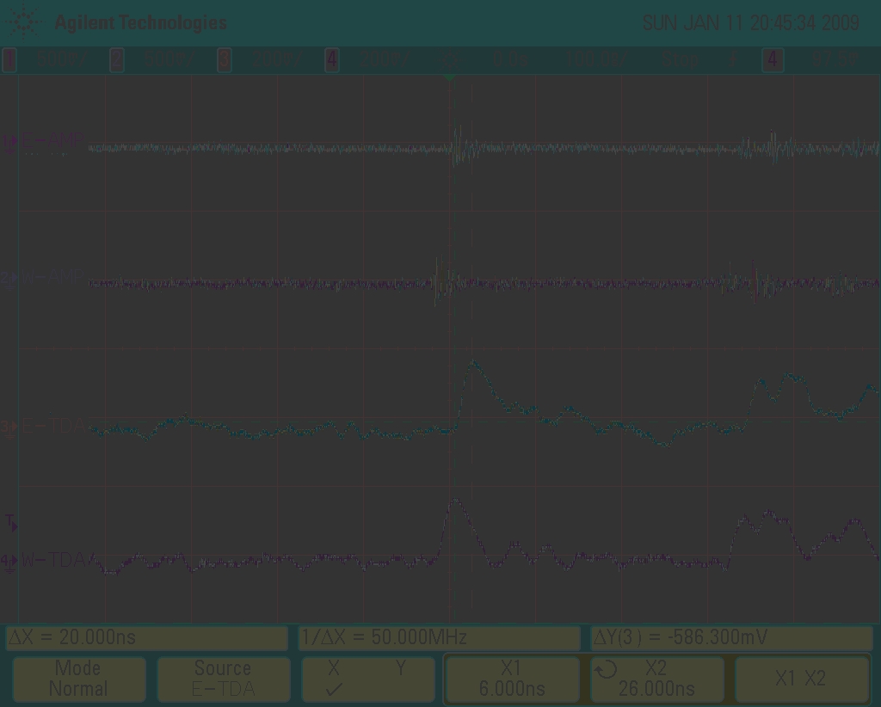Image resolution: width=881 pixels, height=707 pixels.
Task: Select the X2 26.000ns cursor softkey
Action: pyautogui.click(x=656, y=679)
